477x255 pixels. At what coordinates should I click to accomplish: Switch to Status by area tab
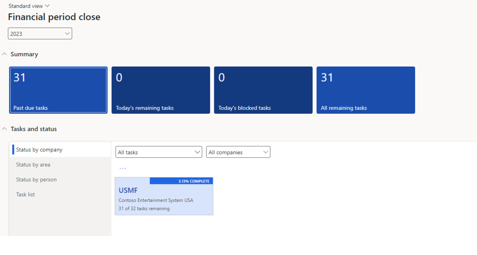click(60, 165)
